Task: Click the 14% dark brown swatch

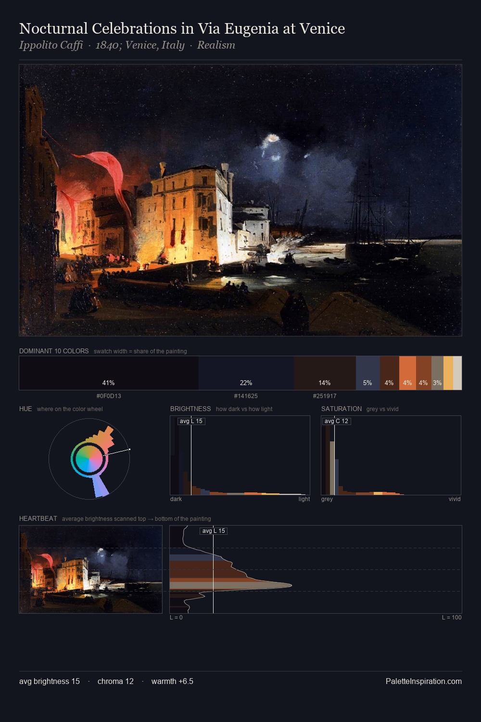Action: [x=325, y=373]
